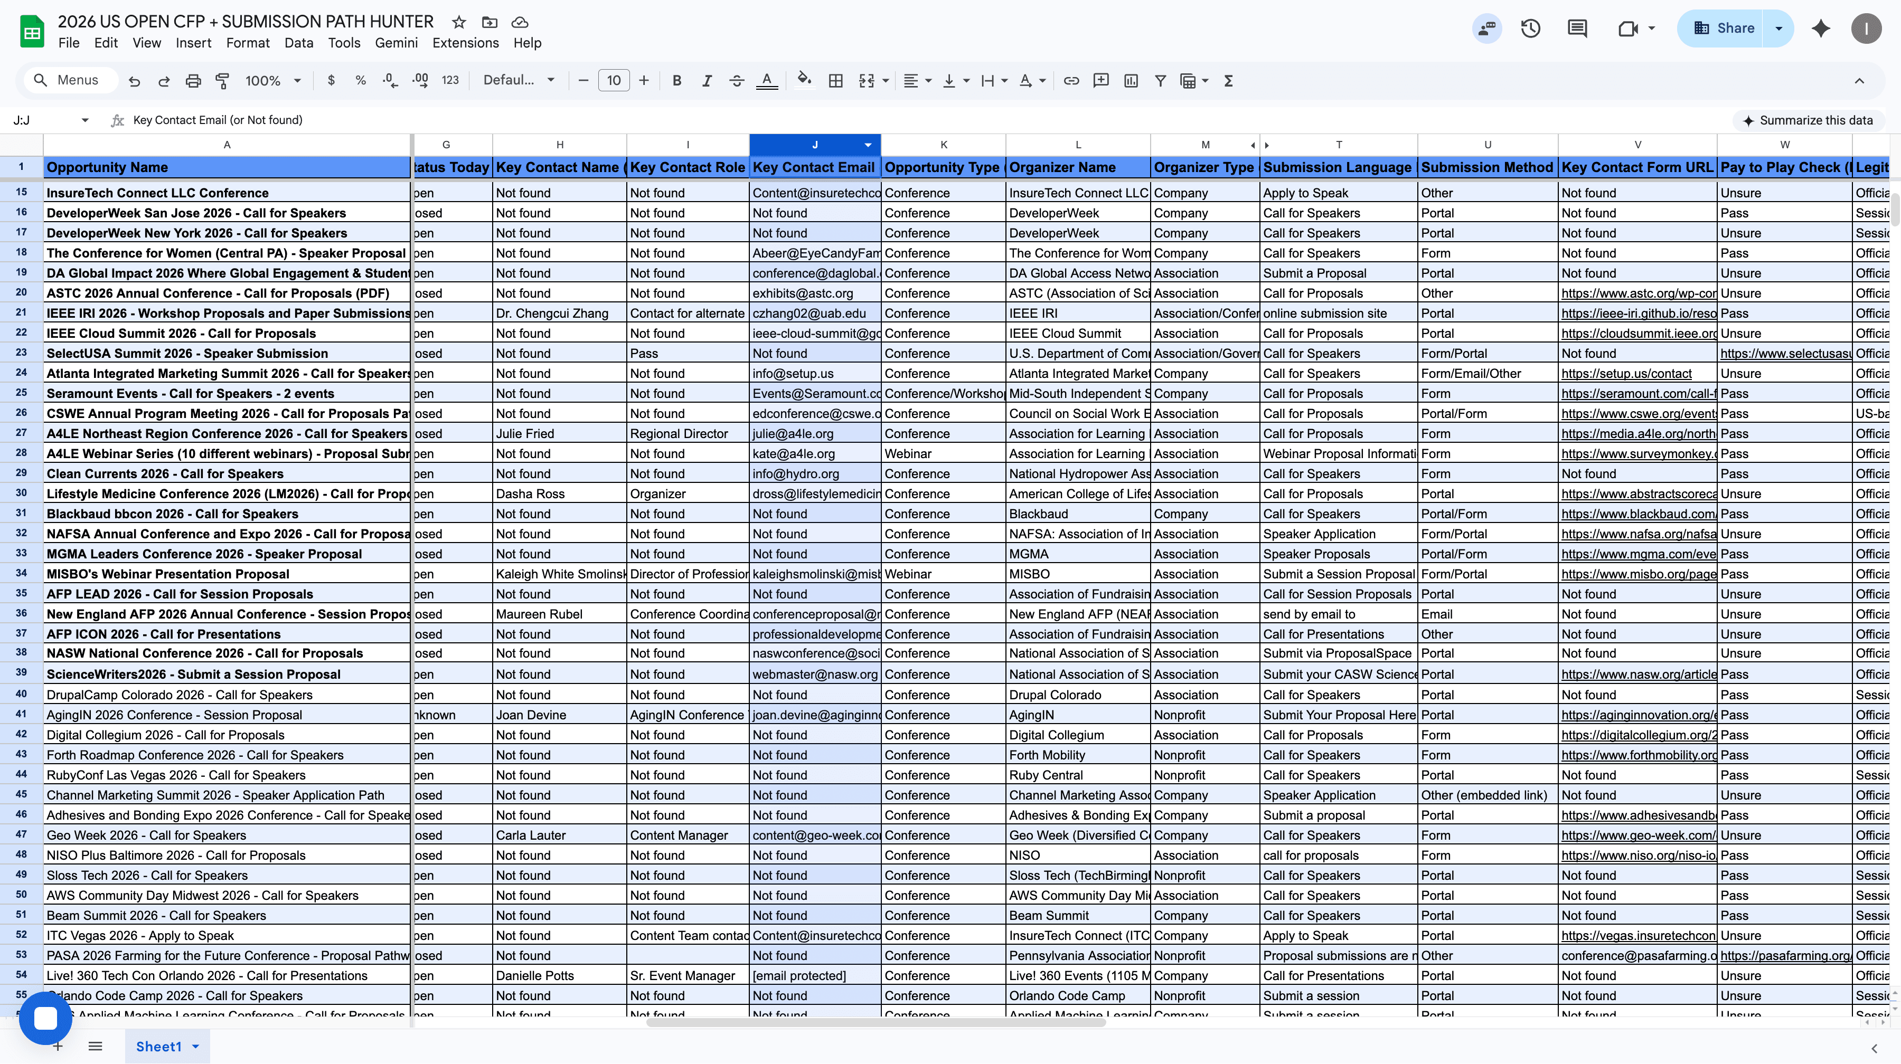Undo the last action
This screenshot has height=1064, width=1901.
(134, 81)
